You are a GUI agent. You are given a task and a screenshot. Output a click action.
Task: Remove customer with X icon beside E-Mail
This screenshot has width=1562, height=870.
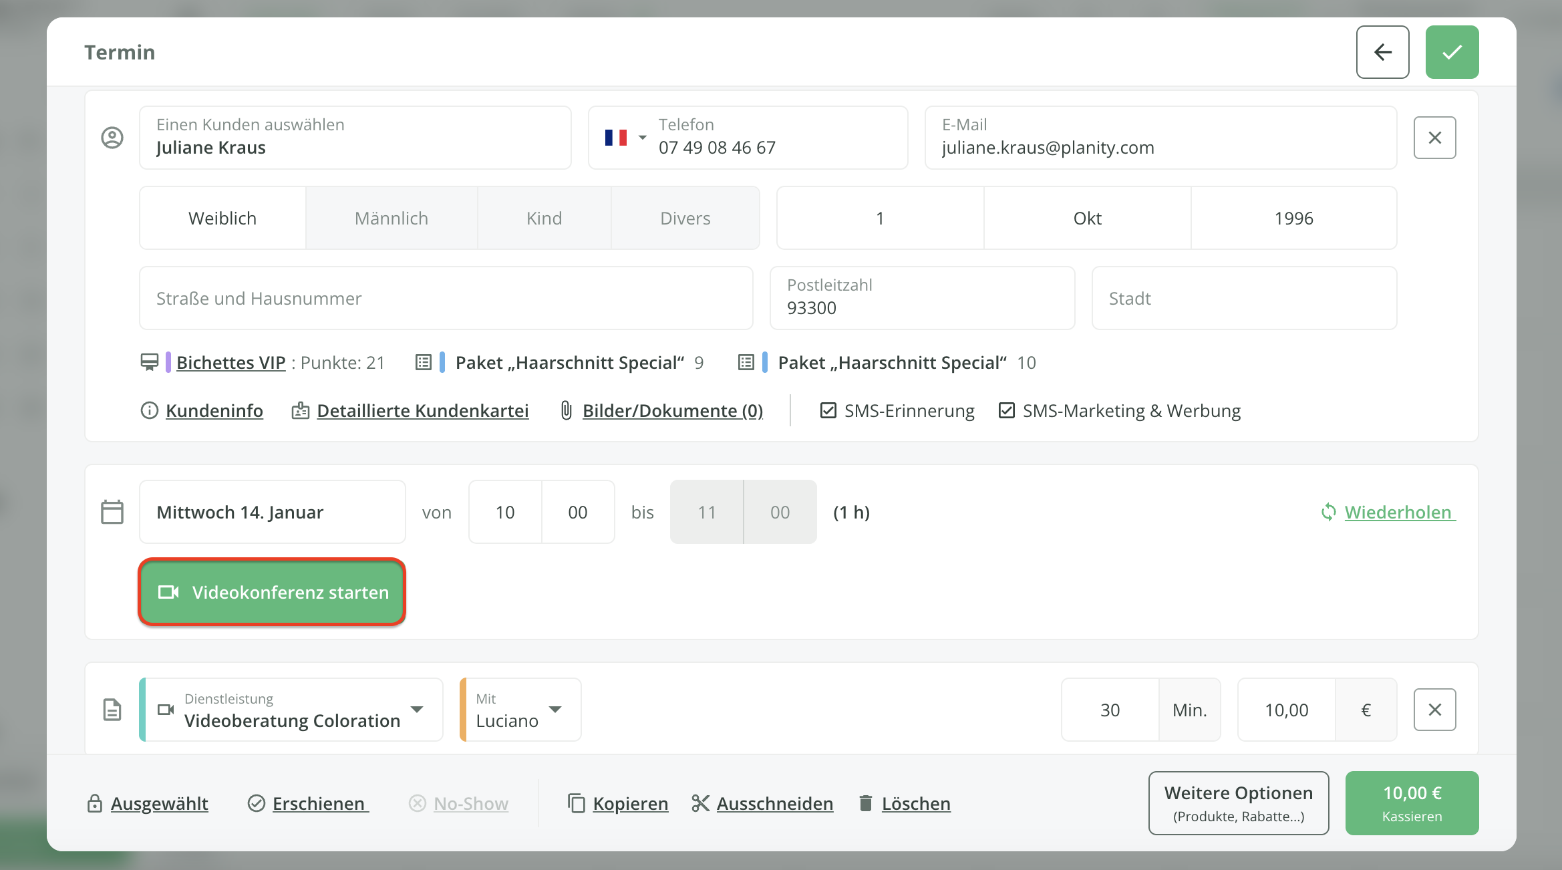(1434, 138)
